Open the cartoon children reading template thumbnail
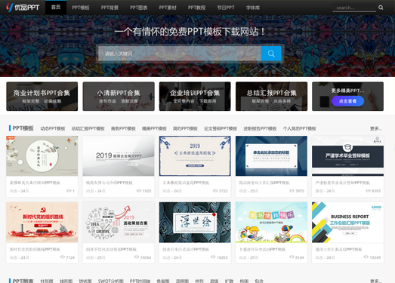The width and height of the screenshot is (395, 283). click(271, 223)
